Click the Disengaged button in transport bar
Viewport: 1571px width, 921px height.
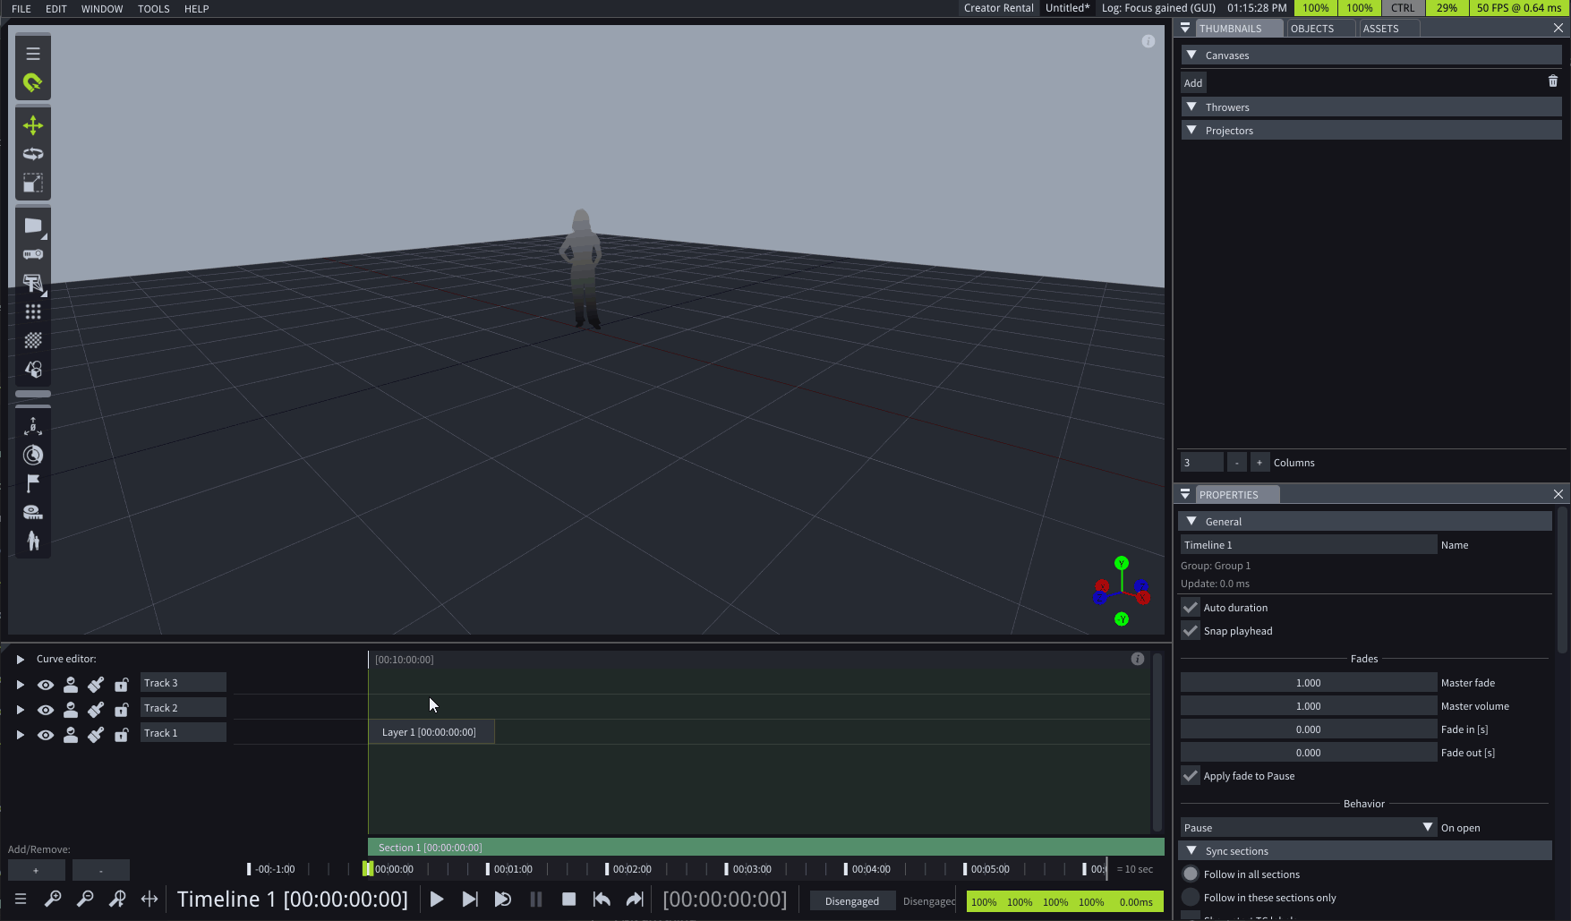[x=851, y=901]
